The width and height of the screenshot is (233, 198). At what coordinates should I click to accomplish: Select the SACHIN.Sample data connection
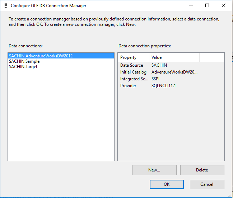coord(24,61)
